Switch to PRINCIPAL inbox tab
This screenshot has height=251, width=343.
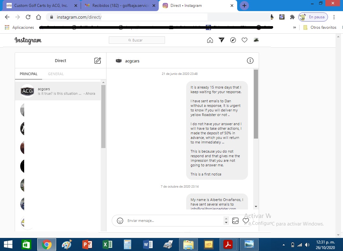(x=28, y=74)
